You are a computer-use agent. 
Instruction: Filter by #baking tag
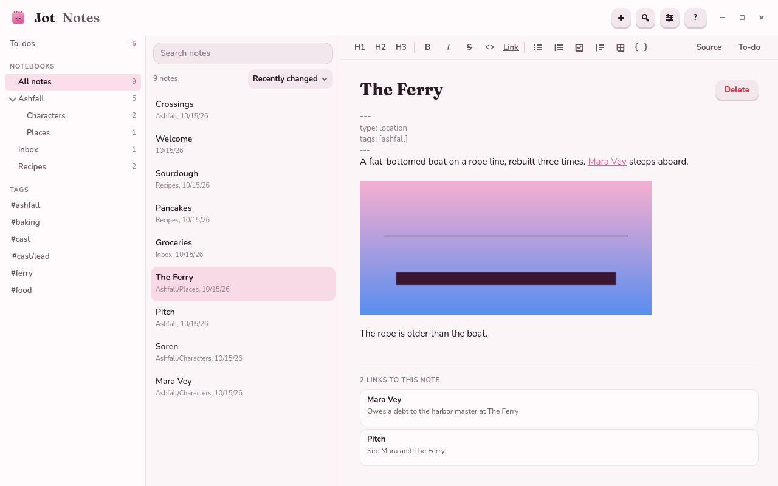[26, 222]
